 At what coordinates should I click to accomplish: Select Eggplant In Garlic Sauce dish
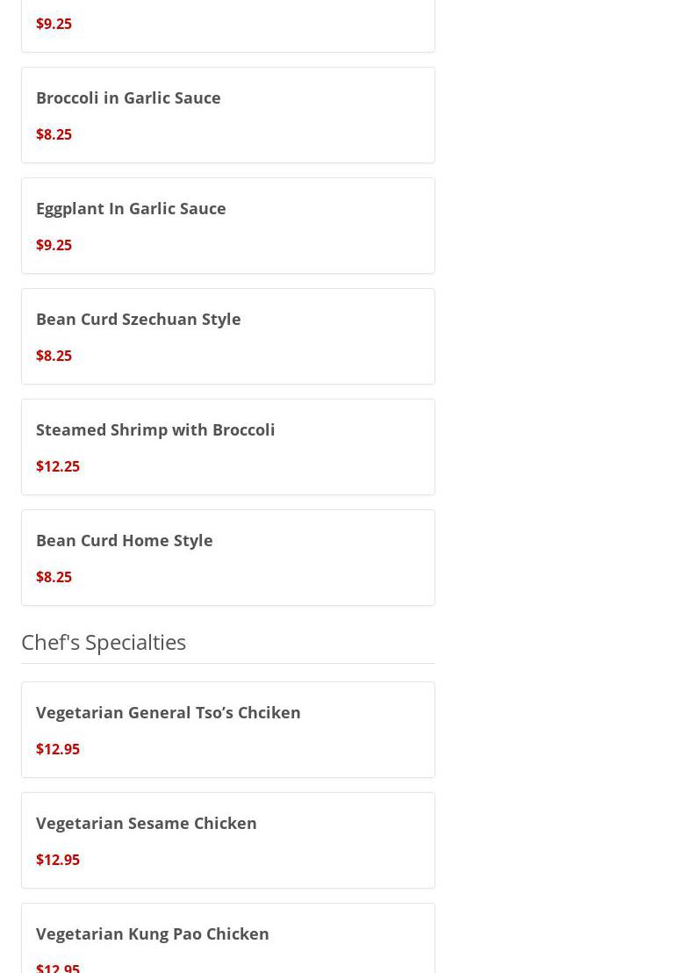131,208
